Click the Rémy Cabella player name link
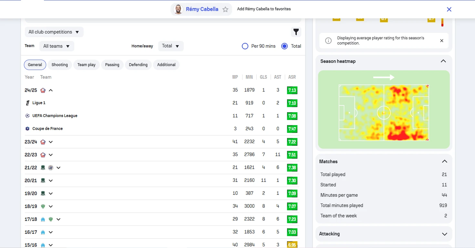 coord(202,9)
